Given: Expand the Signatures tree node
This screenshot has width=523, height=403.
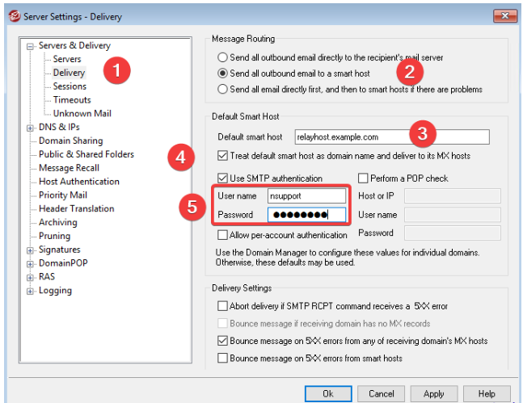Looking at the screenshot, I should click(x=30, y=250).
